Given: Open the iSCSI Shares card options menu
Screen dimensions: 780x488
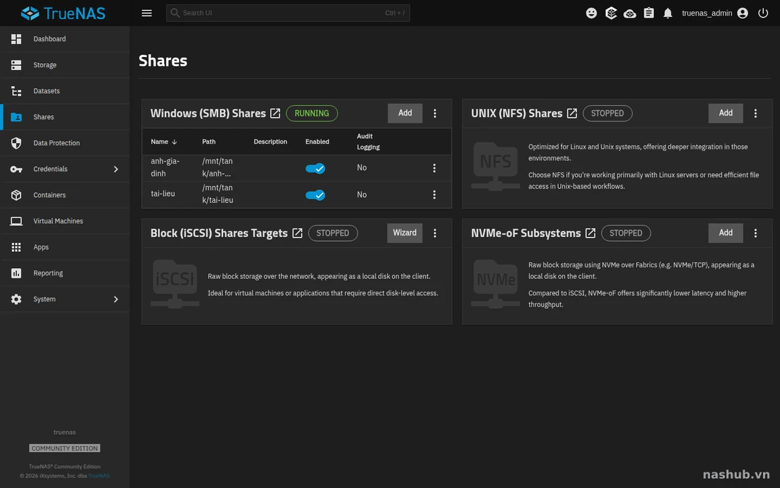Looking at the screenshot, I should (435, 233).
